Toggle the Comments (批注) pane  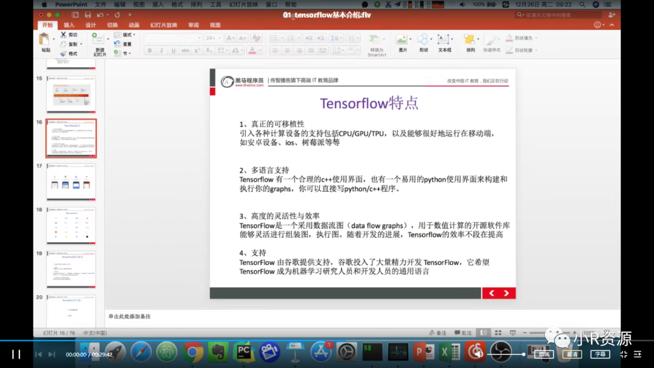point(463,333)
